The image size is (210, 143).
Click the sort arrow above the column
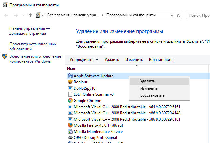click(x=137, y=65)
